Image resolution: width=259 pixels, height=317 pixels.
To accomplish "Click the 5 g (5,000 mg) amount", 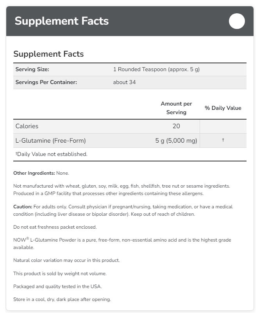I will click(x=176, y=141).
